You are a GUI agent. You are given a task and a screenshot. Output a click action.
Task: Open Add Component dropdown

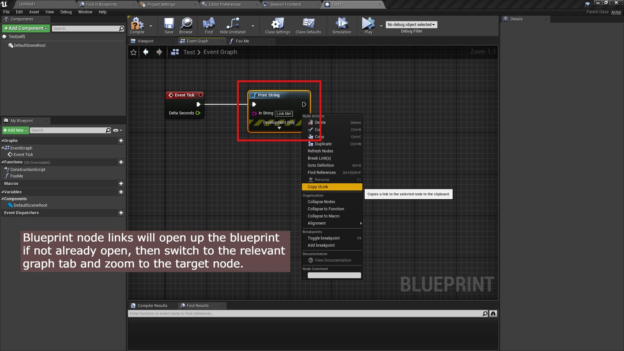(26, 28)
